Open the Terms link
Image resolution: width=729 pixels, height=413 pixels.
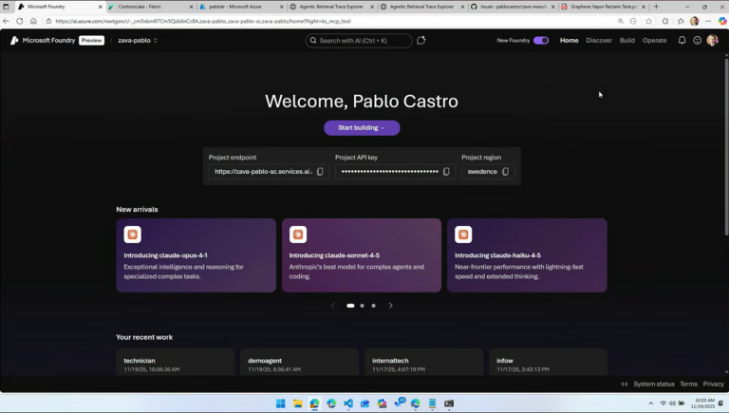coord(688,385)
